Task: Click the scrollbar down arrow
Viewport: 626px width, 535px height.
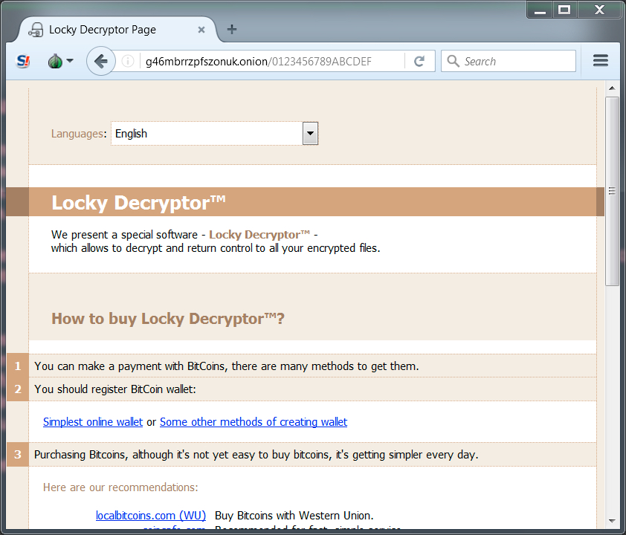Action: [x=612, y=521]
